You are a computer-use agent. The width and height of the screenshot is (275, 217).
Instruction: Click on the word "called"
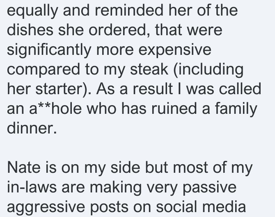240,89
